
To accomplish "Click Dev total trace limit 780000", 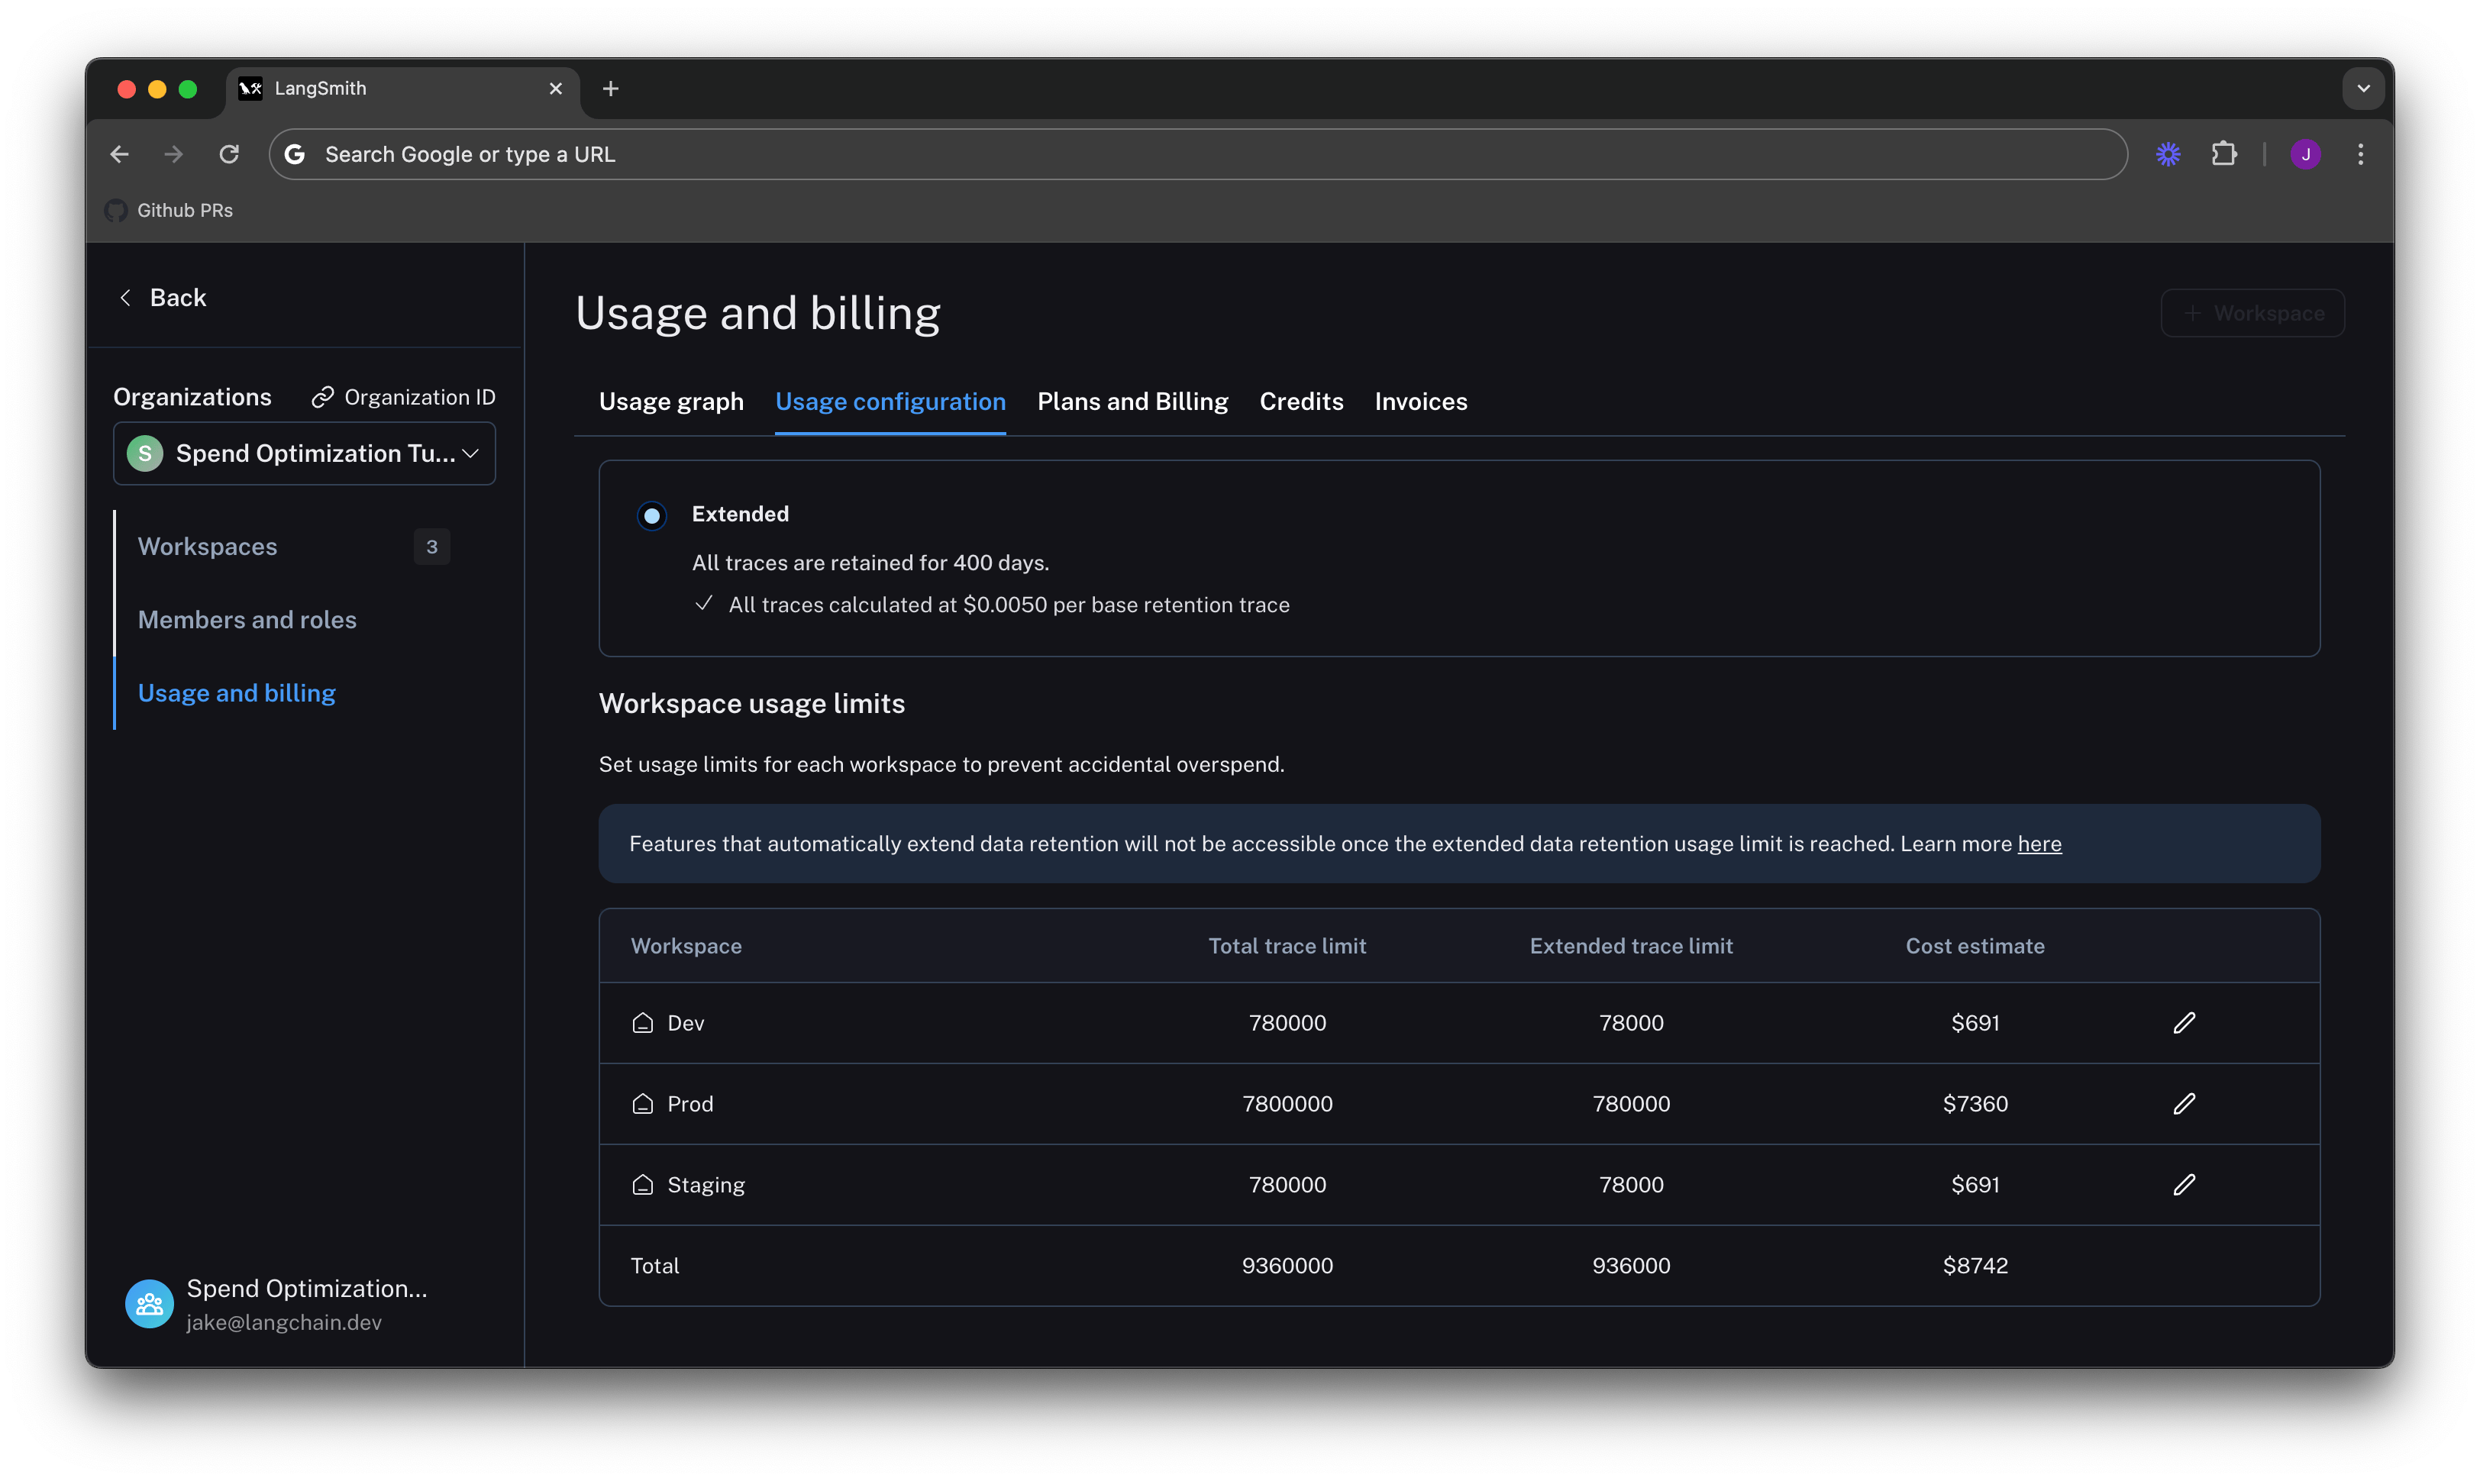I will pyautogui.click(x=1287, y=1023).
